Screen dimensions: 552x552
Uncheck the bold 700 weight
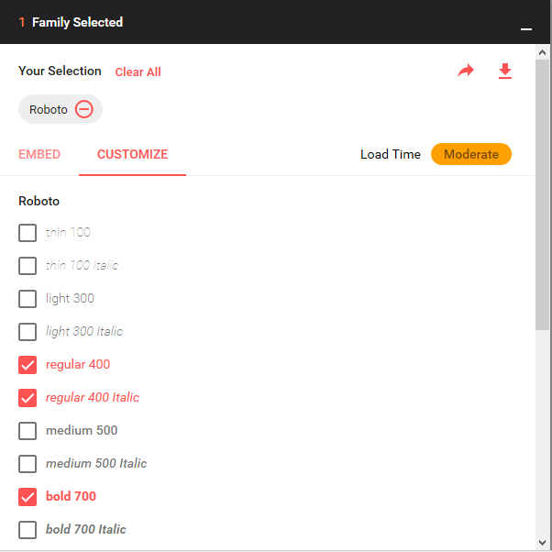point(28,497)
